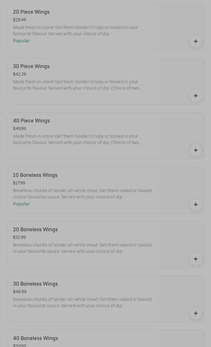The width and height of the screenshot is (211, 347).
Task: Open the 20 Piece Wings item title
Action: pyautogui.click(x=31, y=12)
